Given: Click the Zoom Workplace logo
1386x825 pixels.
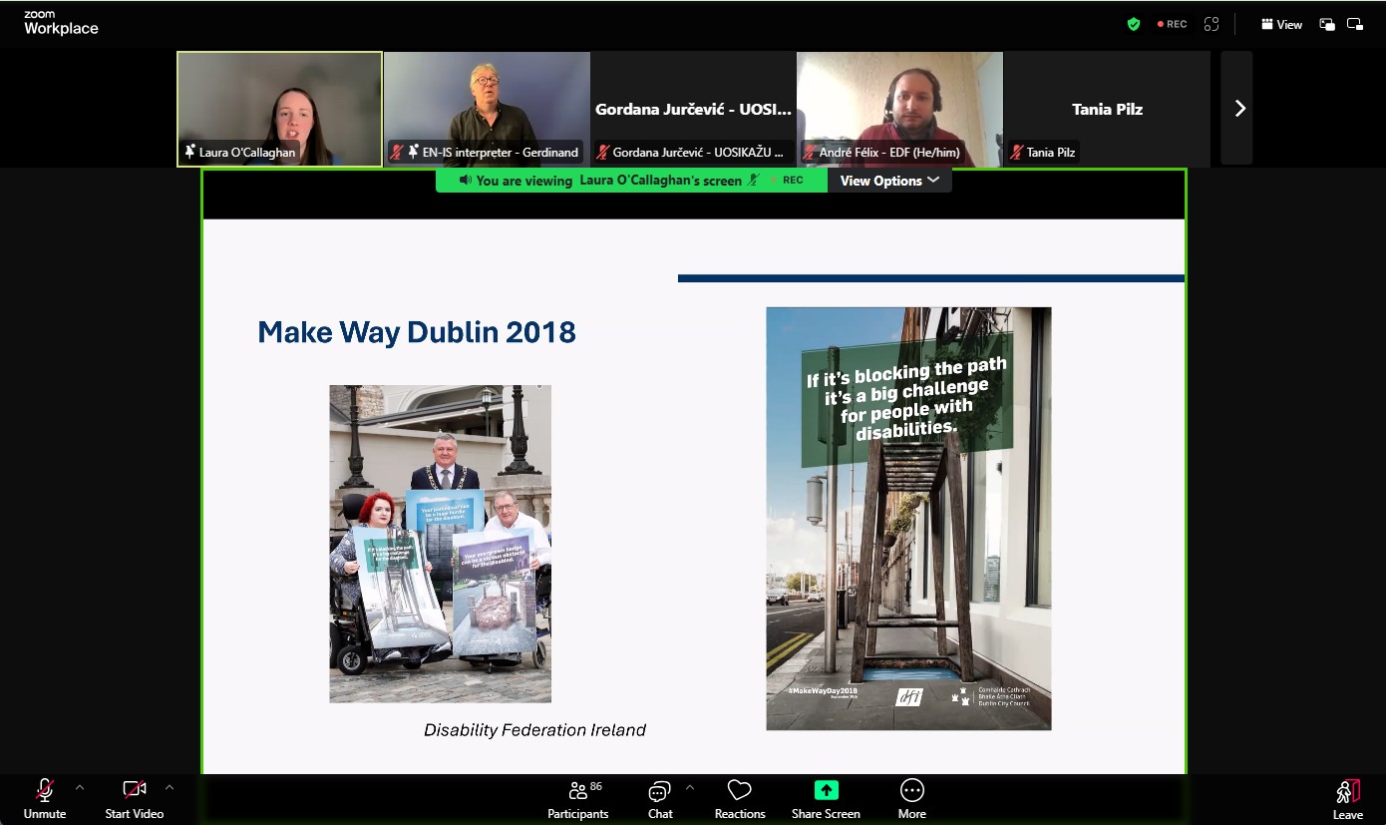Looking at the screenshot, I should coord(61,23).
